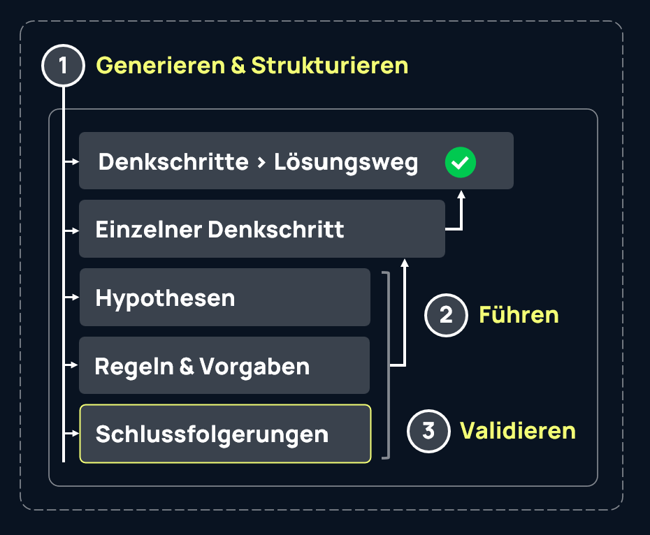Select the Einzelner Denkschritt box
The height and width of the screenshot is (535, 650).
(261, 229)
